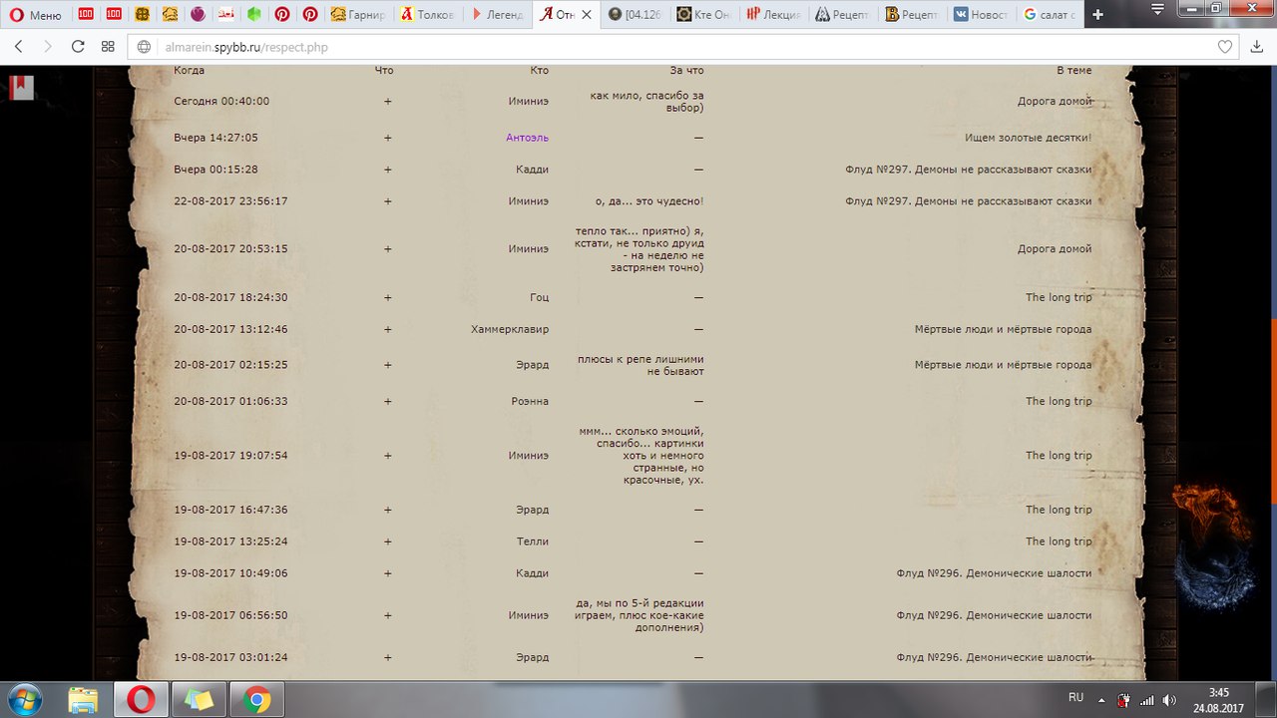This screenshot has width=1277, height=718.
Task: Open the volume speaker icon in tray
Action: click(x=1168, y=700)
